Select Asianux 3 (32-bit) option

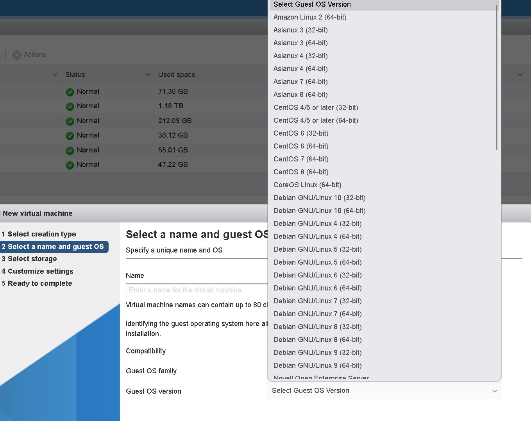point(300,30)
